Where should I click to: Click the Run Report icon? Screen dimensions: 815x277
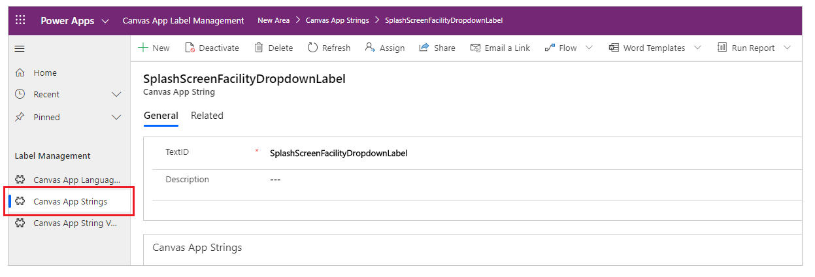click(722, 48)
